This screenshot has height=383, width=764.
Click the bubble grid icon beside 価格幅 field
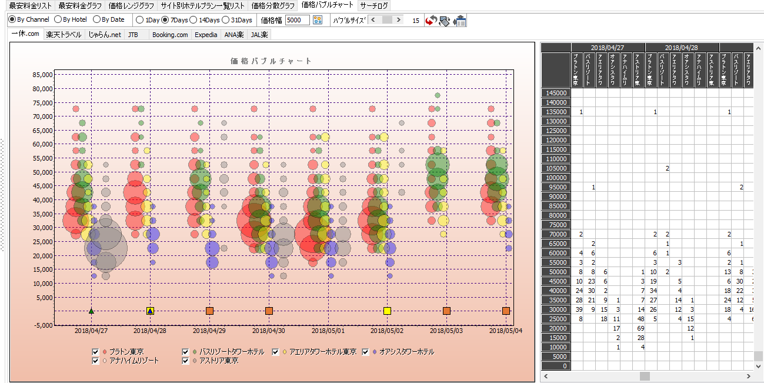click(318, 20)
